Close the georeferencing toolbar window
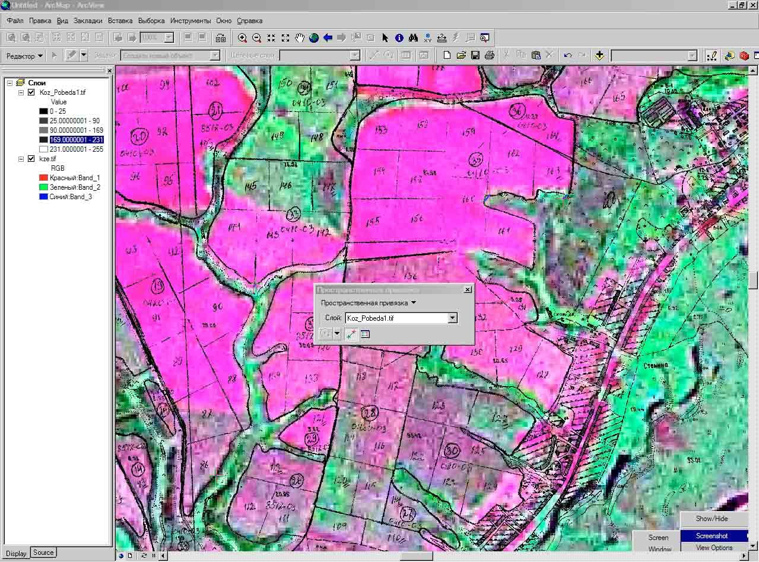This screenshot has height=562, width=759. point(468,289)
